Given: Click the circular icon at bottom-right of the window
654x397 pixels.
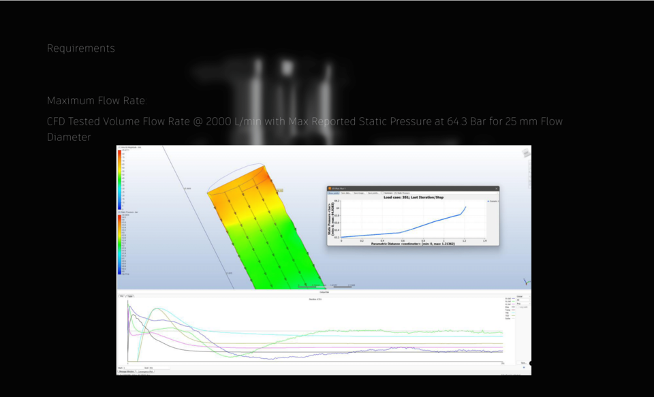Looking at the screenshot, I should pos(531,363).
